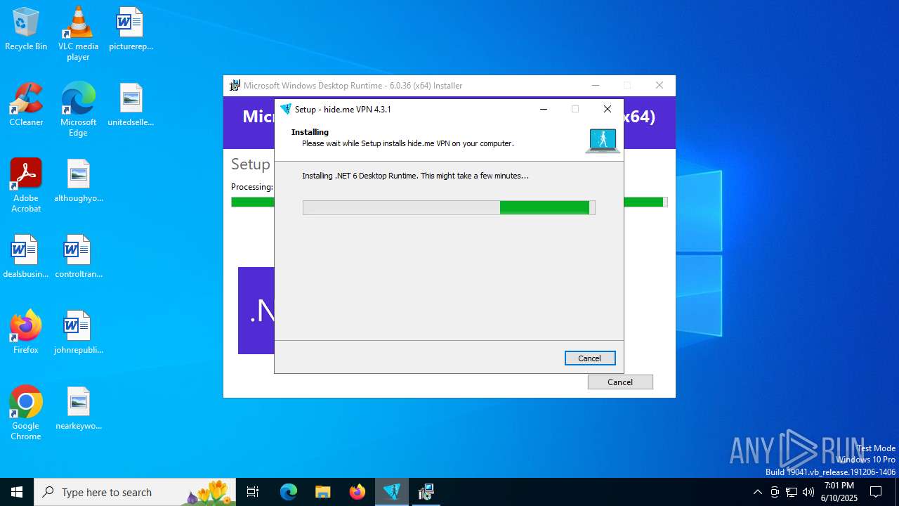Click the hide.me installer wizard image
The height and width of the screenshot is (506, 899).
[x=602, y=141]
